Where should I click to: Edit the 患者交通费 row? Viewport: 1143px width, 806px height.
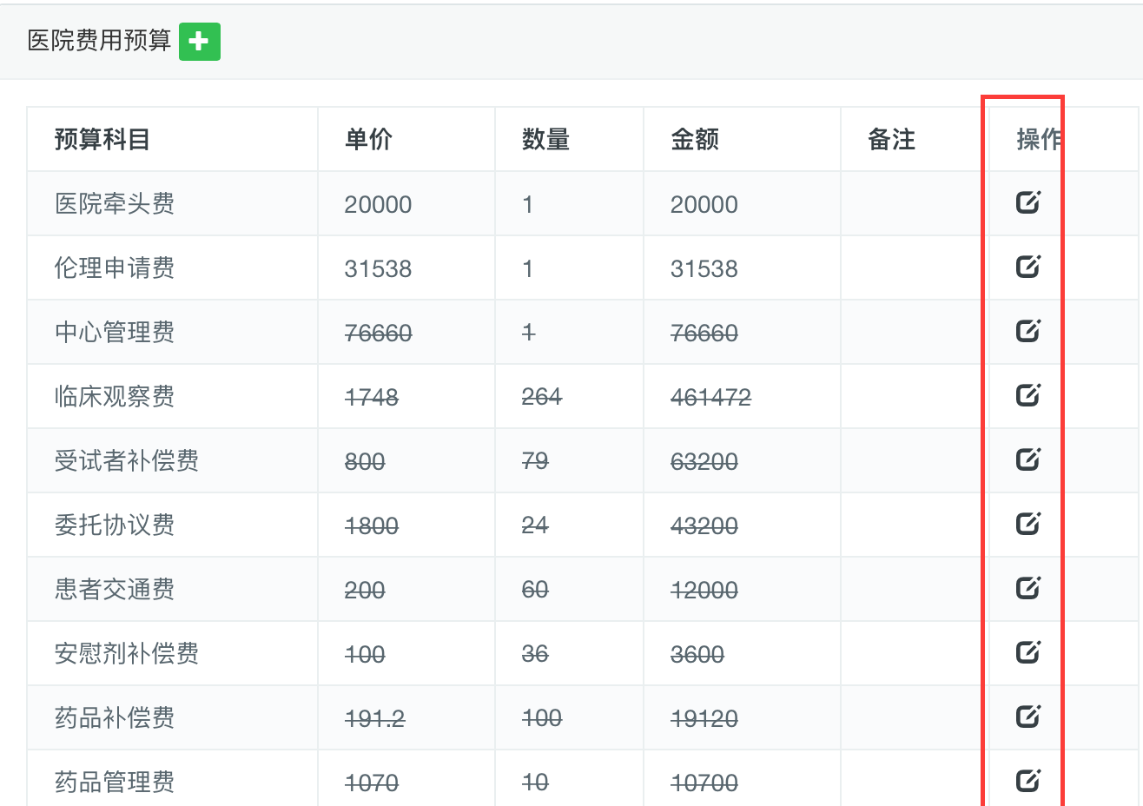point(1028,587)
